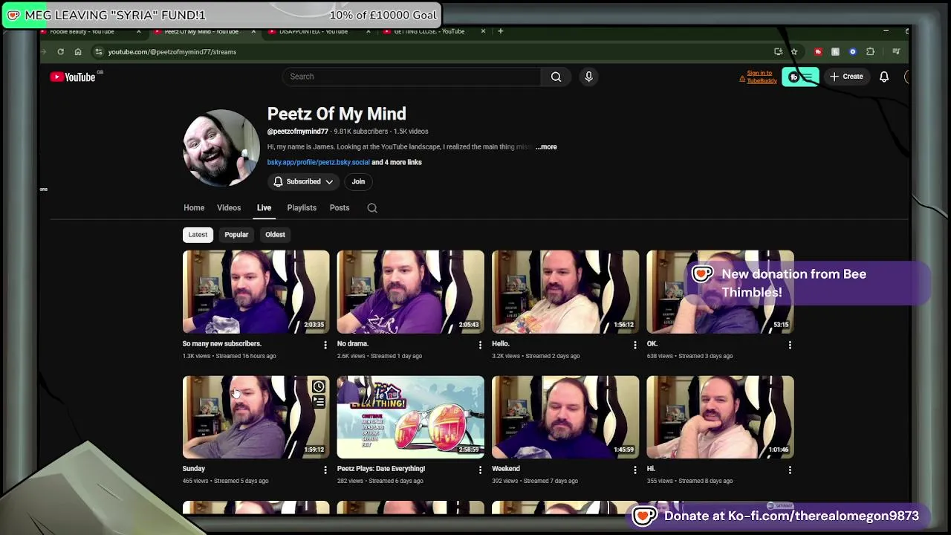
Task: Open options for 'Peetz Plays: Date Everything!'
Action: (480, 470)
